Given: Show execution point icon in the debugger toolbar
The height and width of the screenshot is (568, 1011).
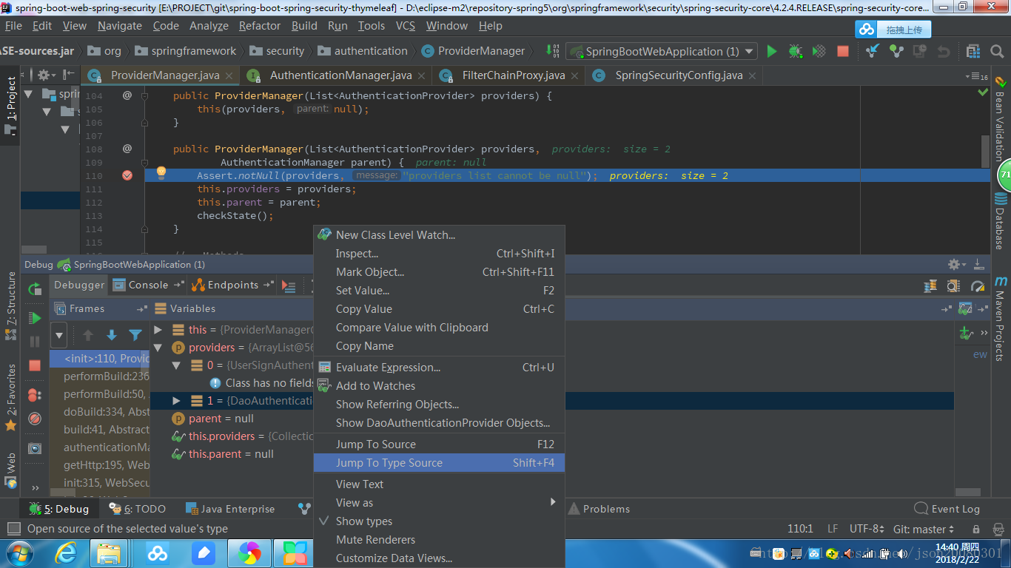Looking at the screenshot, I should (x=289, y=285).
